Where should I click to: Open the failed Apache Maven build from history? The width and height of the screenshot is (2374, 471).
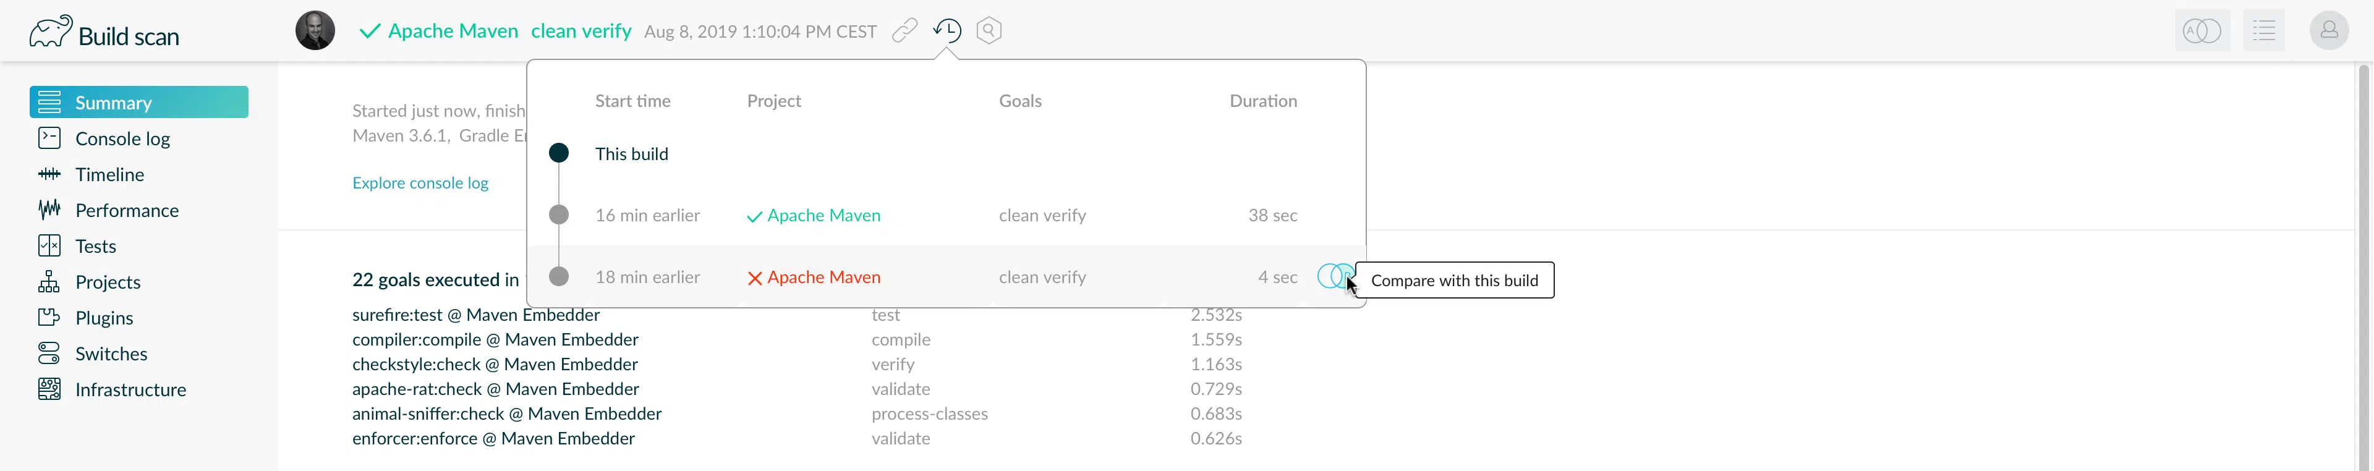(x=824, y=278)
